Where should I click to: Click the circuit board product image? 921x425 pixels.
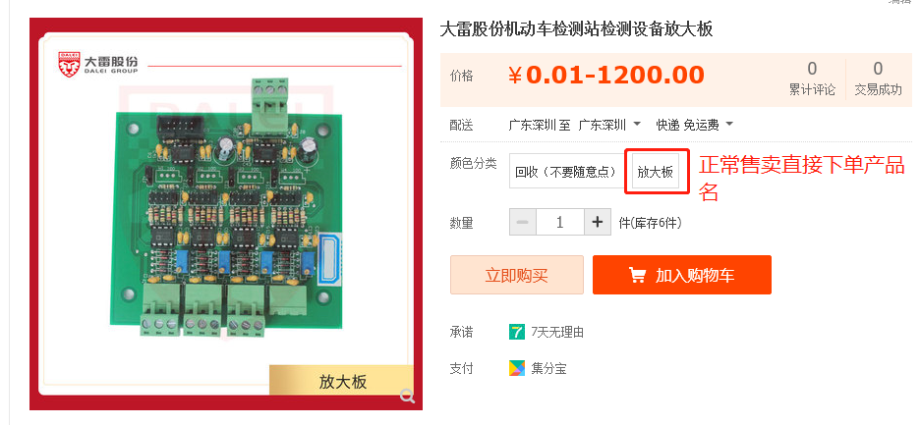226,205
